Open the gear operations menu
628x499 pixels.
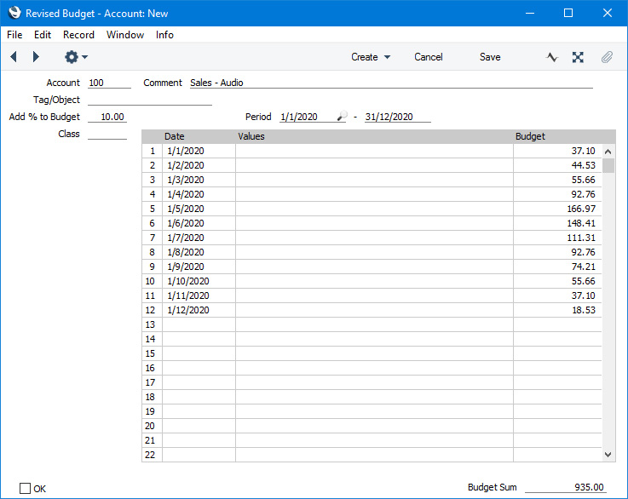[76, 57]
